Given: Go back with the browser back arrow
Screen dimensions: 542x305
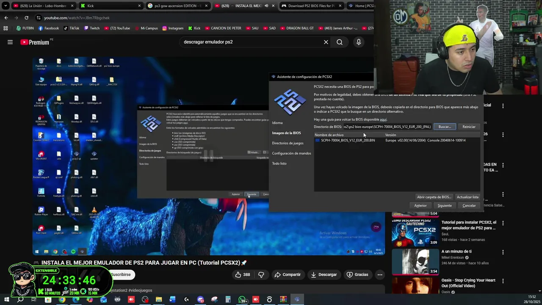Looking at the screenshot, I should pos(6,18).
